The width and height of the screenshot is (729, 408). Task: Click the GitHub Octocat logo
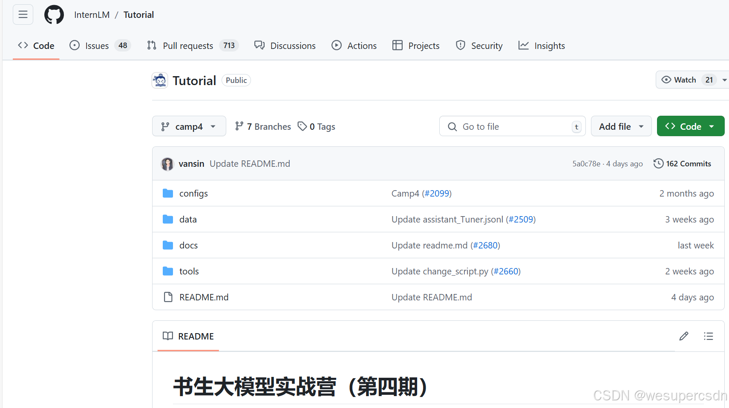pyautogui.click(x=54, y=15)
